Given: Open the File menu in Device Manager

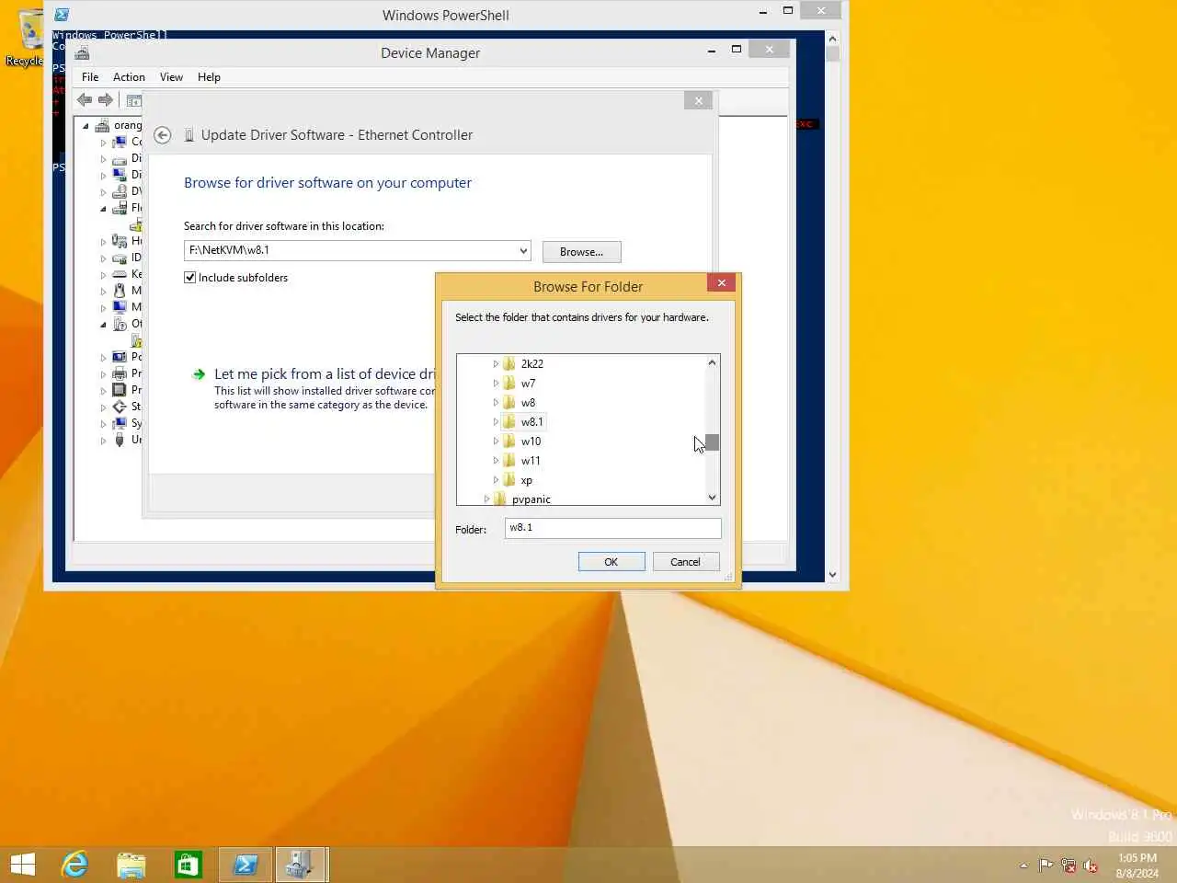Looking at the screenshot, I should [90, 77].
